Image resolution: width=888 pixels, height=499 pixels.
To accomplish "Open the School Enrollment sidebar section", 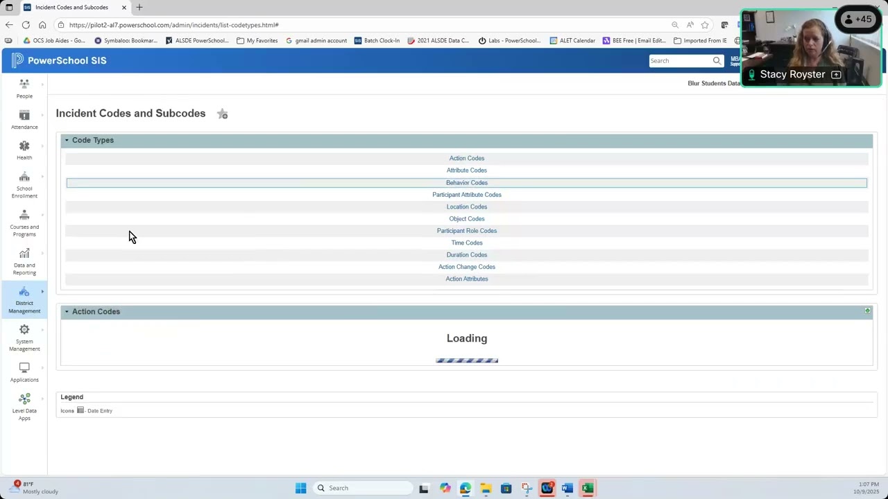I will (24, 184).
